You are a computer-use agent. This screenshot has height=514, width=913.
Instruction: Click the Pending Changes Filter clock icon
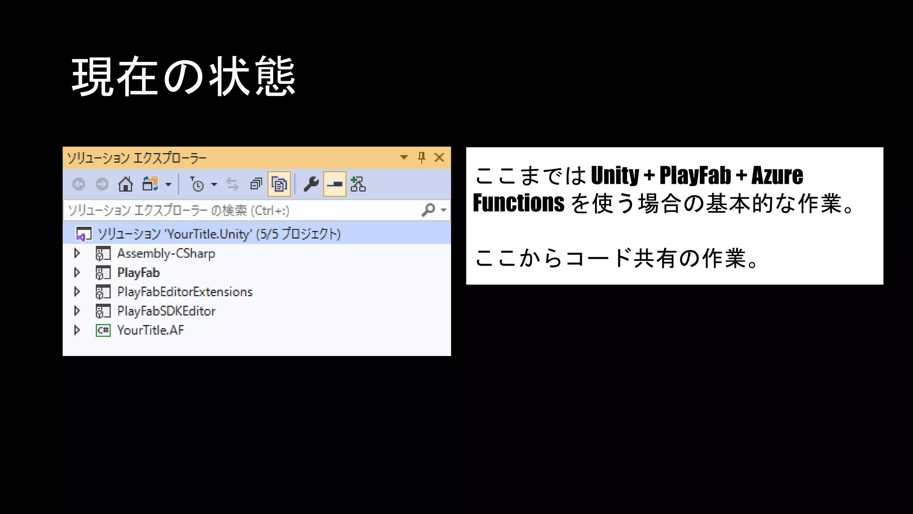point(197,184)
